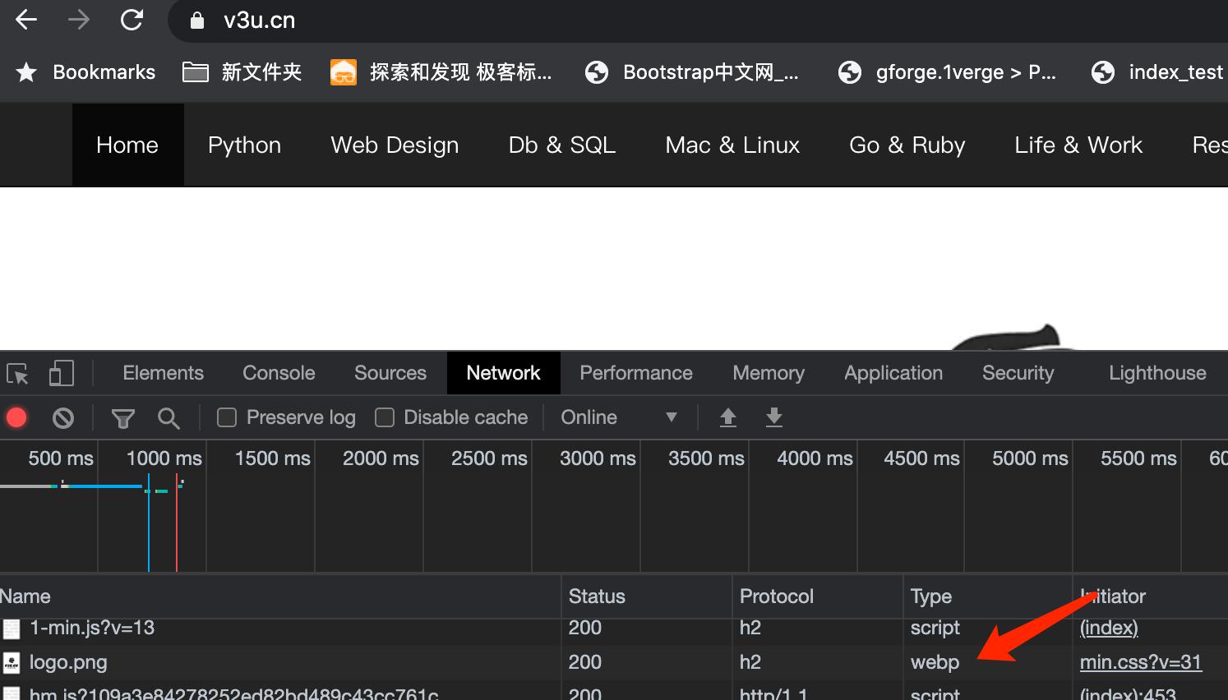The height and width of the screenshot is (700, 1228).
Task: Check the Disable cache option
Action: 384,417
